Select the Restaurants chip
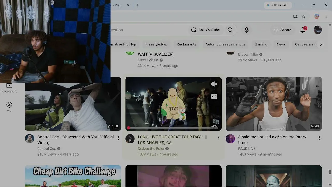This screenshot has width=332, height=187. pos(186,44)
